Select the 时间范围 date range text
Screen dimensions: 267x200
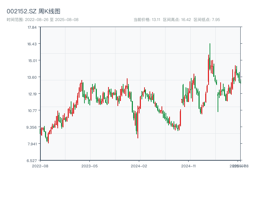point(42,20)
